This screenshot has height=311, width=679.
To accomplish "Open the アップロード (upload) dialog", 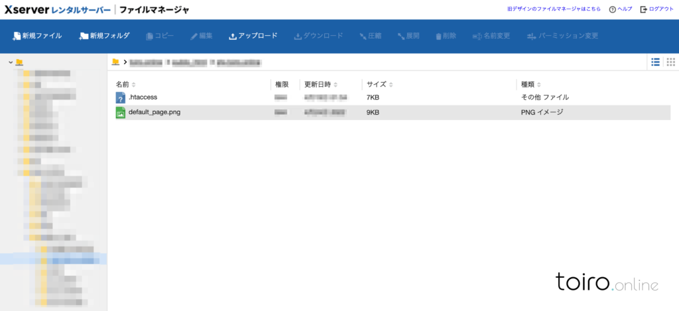I will click(253, 36).
